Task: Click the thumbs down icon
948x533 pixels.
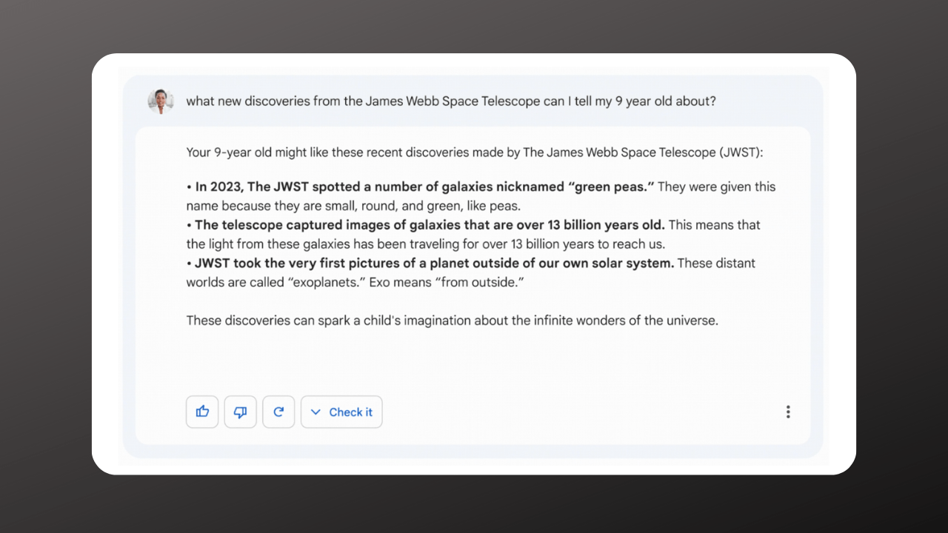Action: (x=241, y=412)
